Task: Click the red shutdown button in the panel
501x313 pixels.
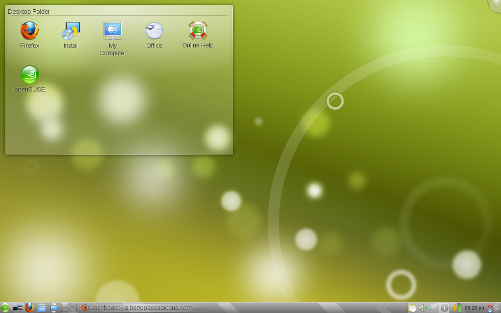Action: [490, 305]
